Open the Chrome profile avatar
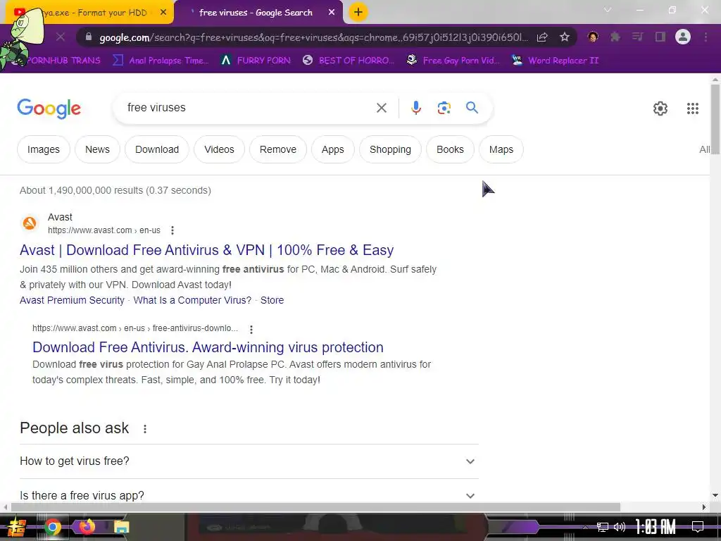This screenshot has height=541, width=721. [x=683, y=37]
